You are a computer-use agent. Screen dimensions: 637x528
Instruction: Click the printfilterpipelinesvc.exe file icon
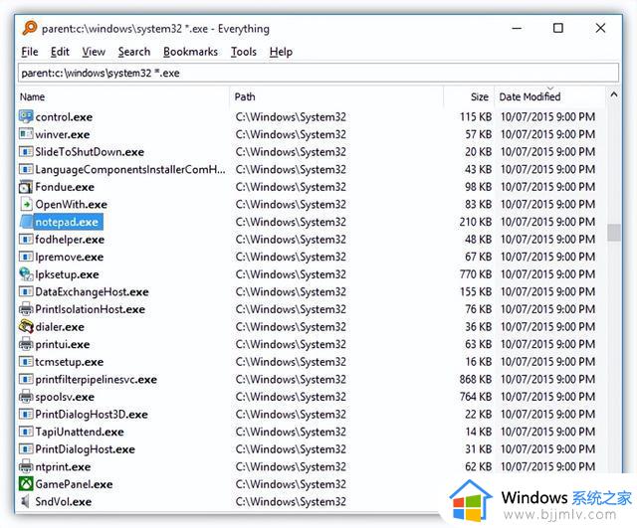[26, 380]
